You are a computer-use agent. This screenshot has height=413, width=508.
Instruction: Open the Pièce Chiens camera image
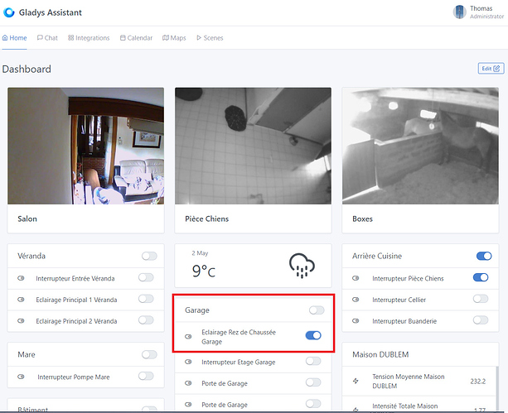(253, 146)
